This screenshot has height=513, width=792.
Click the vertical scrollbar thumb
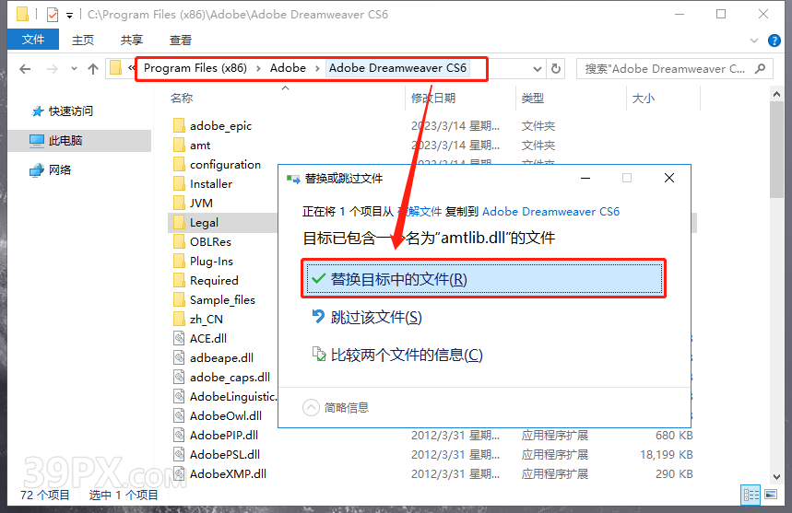coord(777,149)
